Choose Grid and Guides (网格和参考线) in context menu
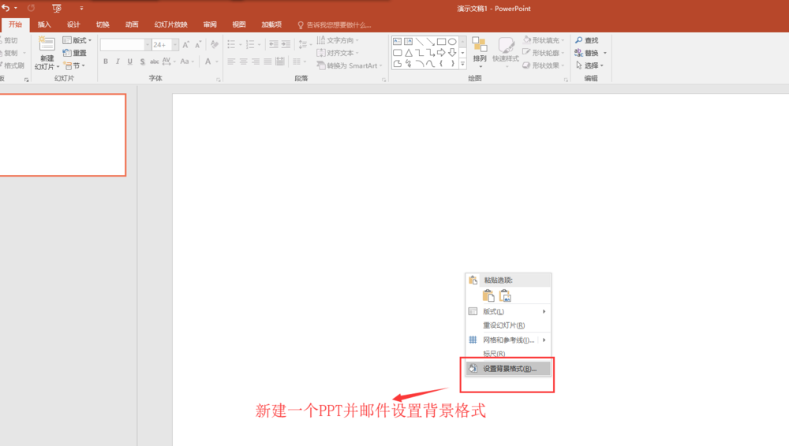 [x=508, y=340]
